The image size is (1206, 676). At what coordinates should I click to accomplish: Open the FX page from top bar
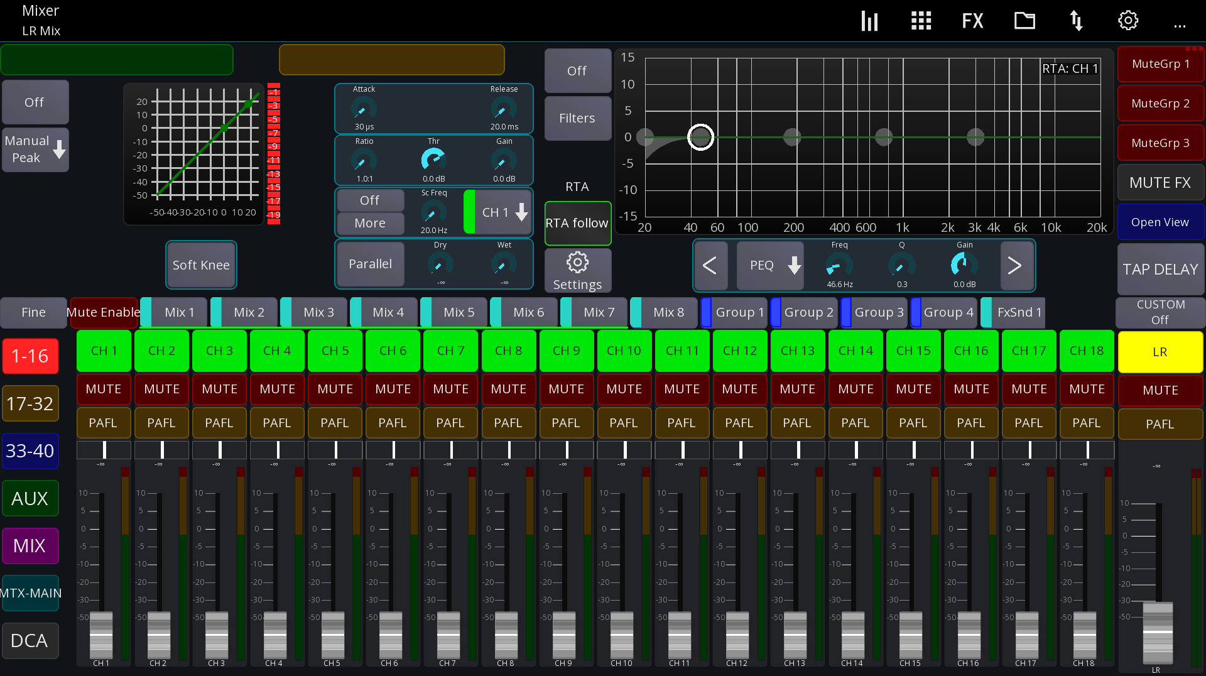click(972, 21)
